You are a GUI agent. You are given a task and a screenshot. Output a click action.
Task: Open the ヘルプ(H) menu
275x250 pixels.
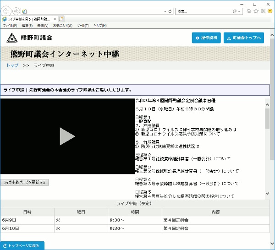100,26
